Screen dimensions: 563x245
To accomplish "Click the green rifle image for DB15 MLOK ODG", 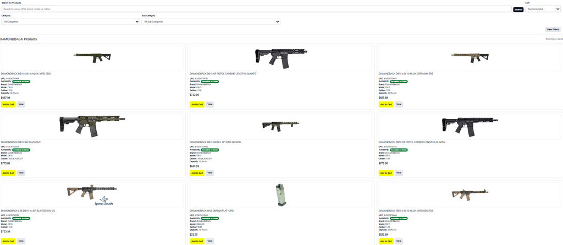I will tap(92, 58).
